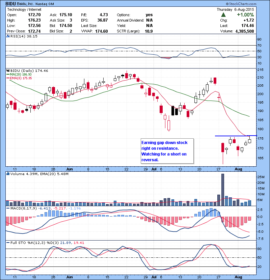
Task: Click the Prev Close value 172.74
Action: point(34,31)
